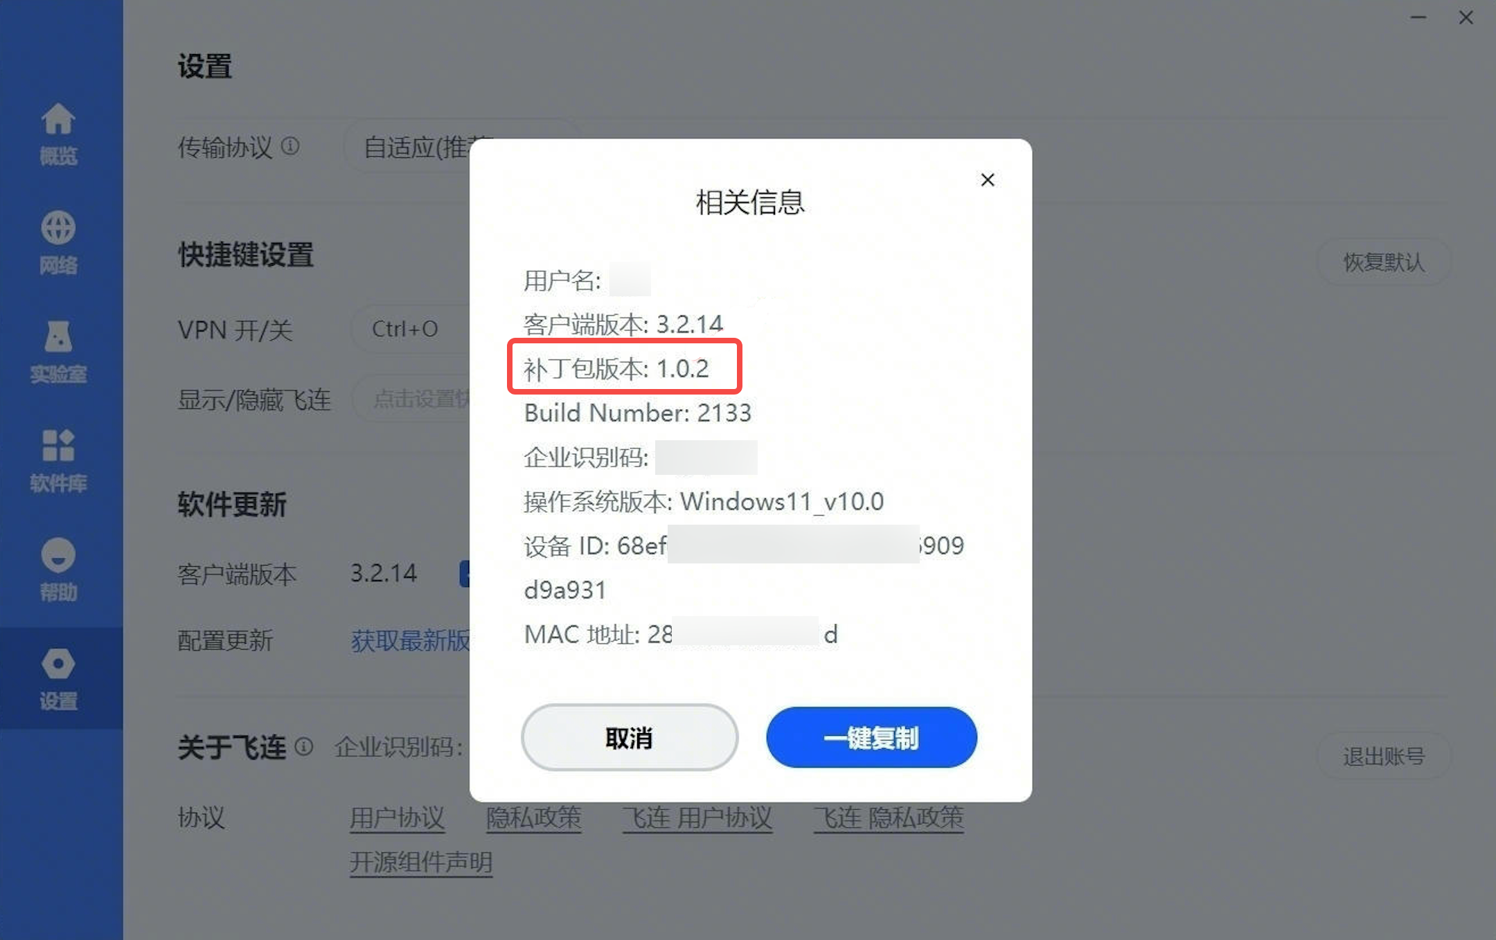Image resolution: width=1496 pixels, height=940 pixels.
Task: Click the 显示/隐藏飞连 shortcut field
Action: coord(411,399)
